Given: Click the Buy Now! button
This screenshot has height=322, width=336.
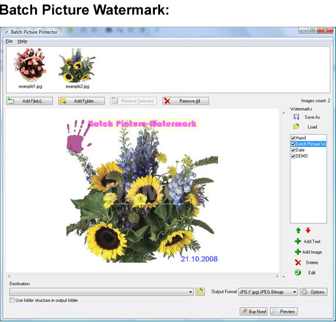Looking at the screenshot, I should pyautogui.click(x=254, y=311).
